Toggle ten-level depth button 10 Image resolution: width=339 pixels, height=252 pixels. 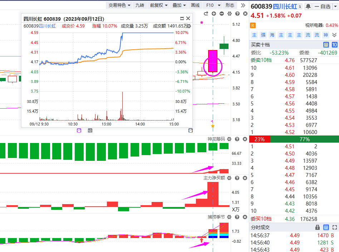(334, 45)
